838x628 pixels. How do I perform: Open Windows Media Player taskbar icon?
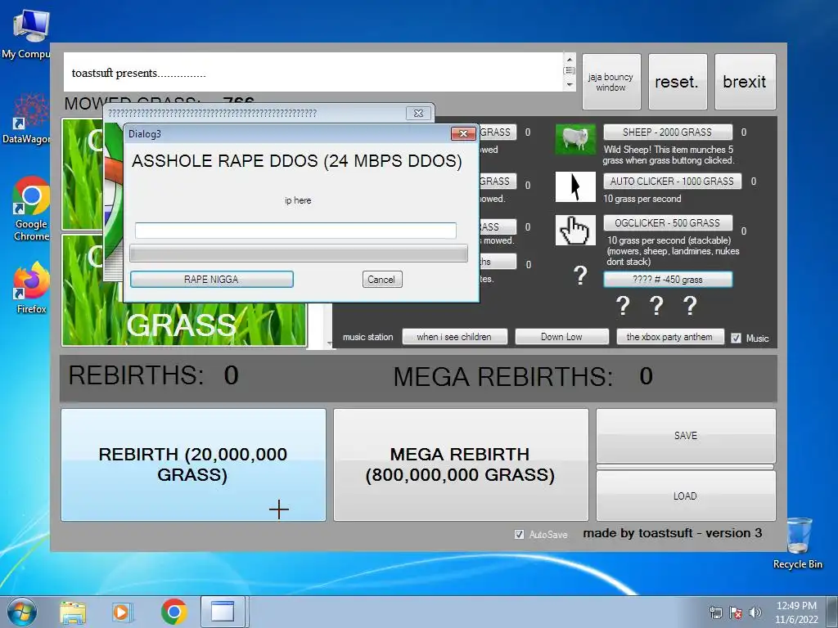(x=123, y=612)
